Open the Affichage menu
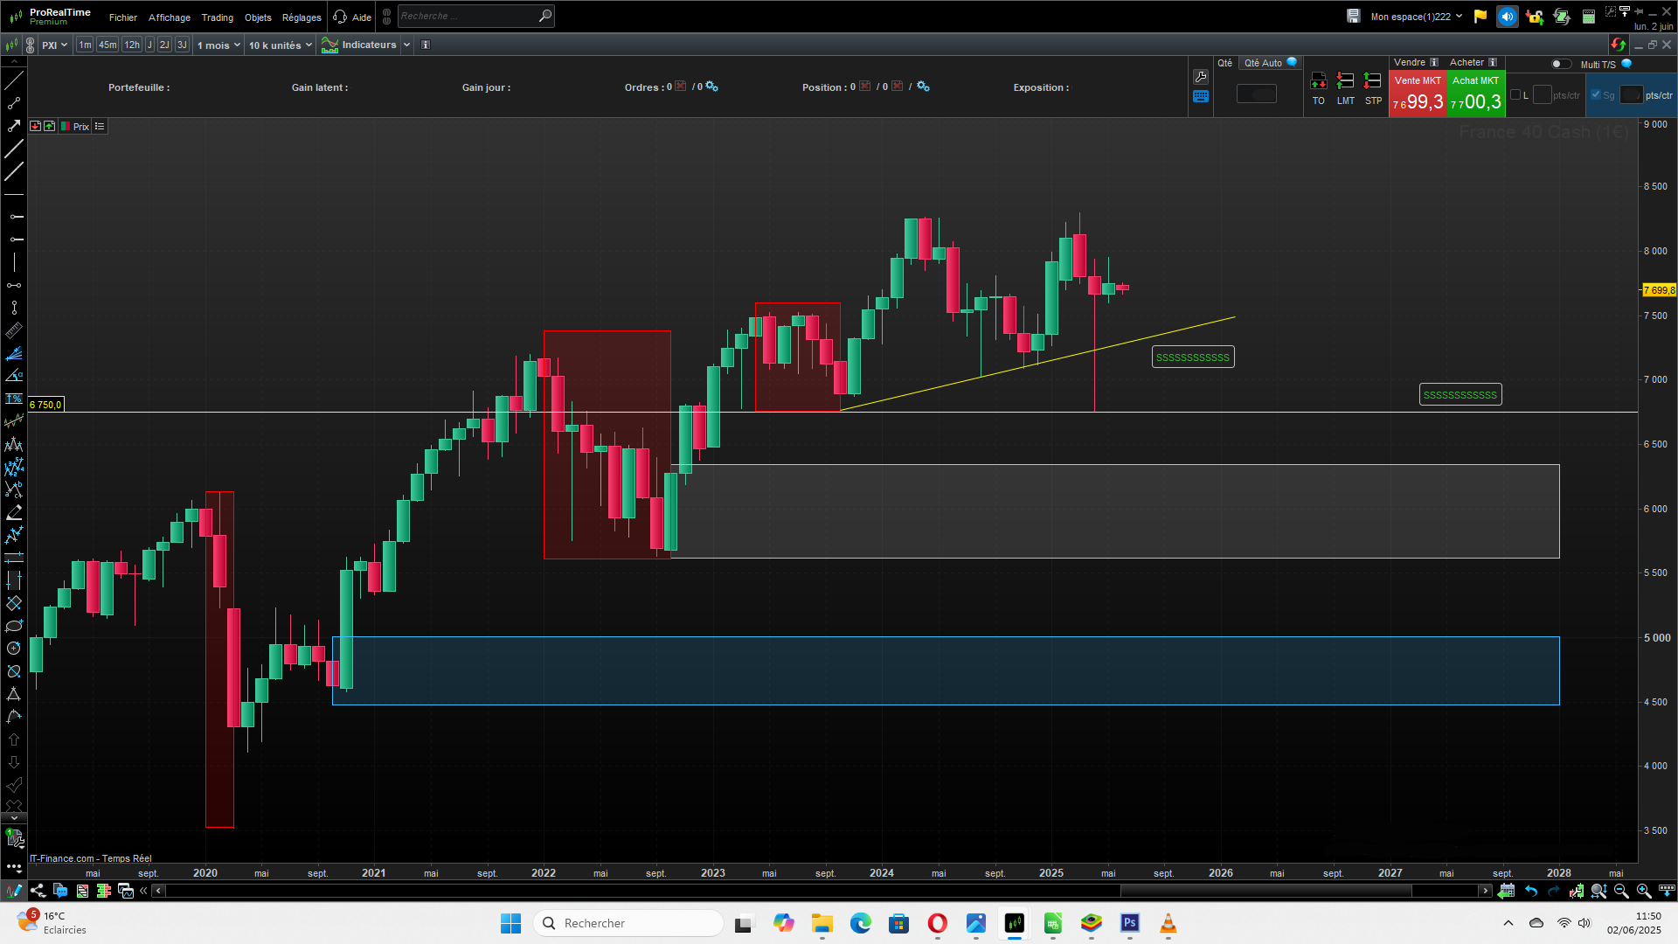 (169, 17)
